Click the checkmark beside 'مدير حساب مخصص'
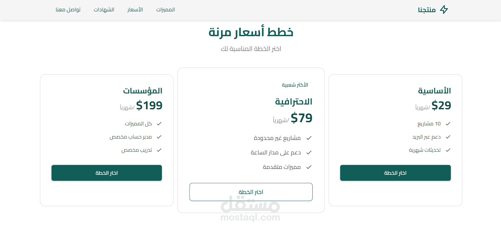Screen dimensions: 501x227 159,137
